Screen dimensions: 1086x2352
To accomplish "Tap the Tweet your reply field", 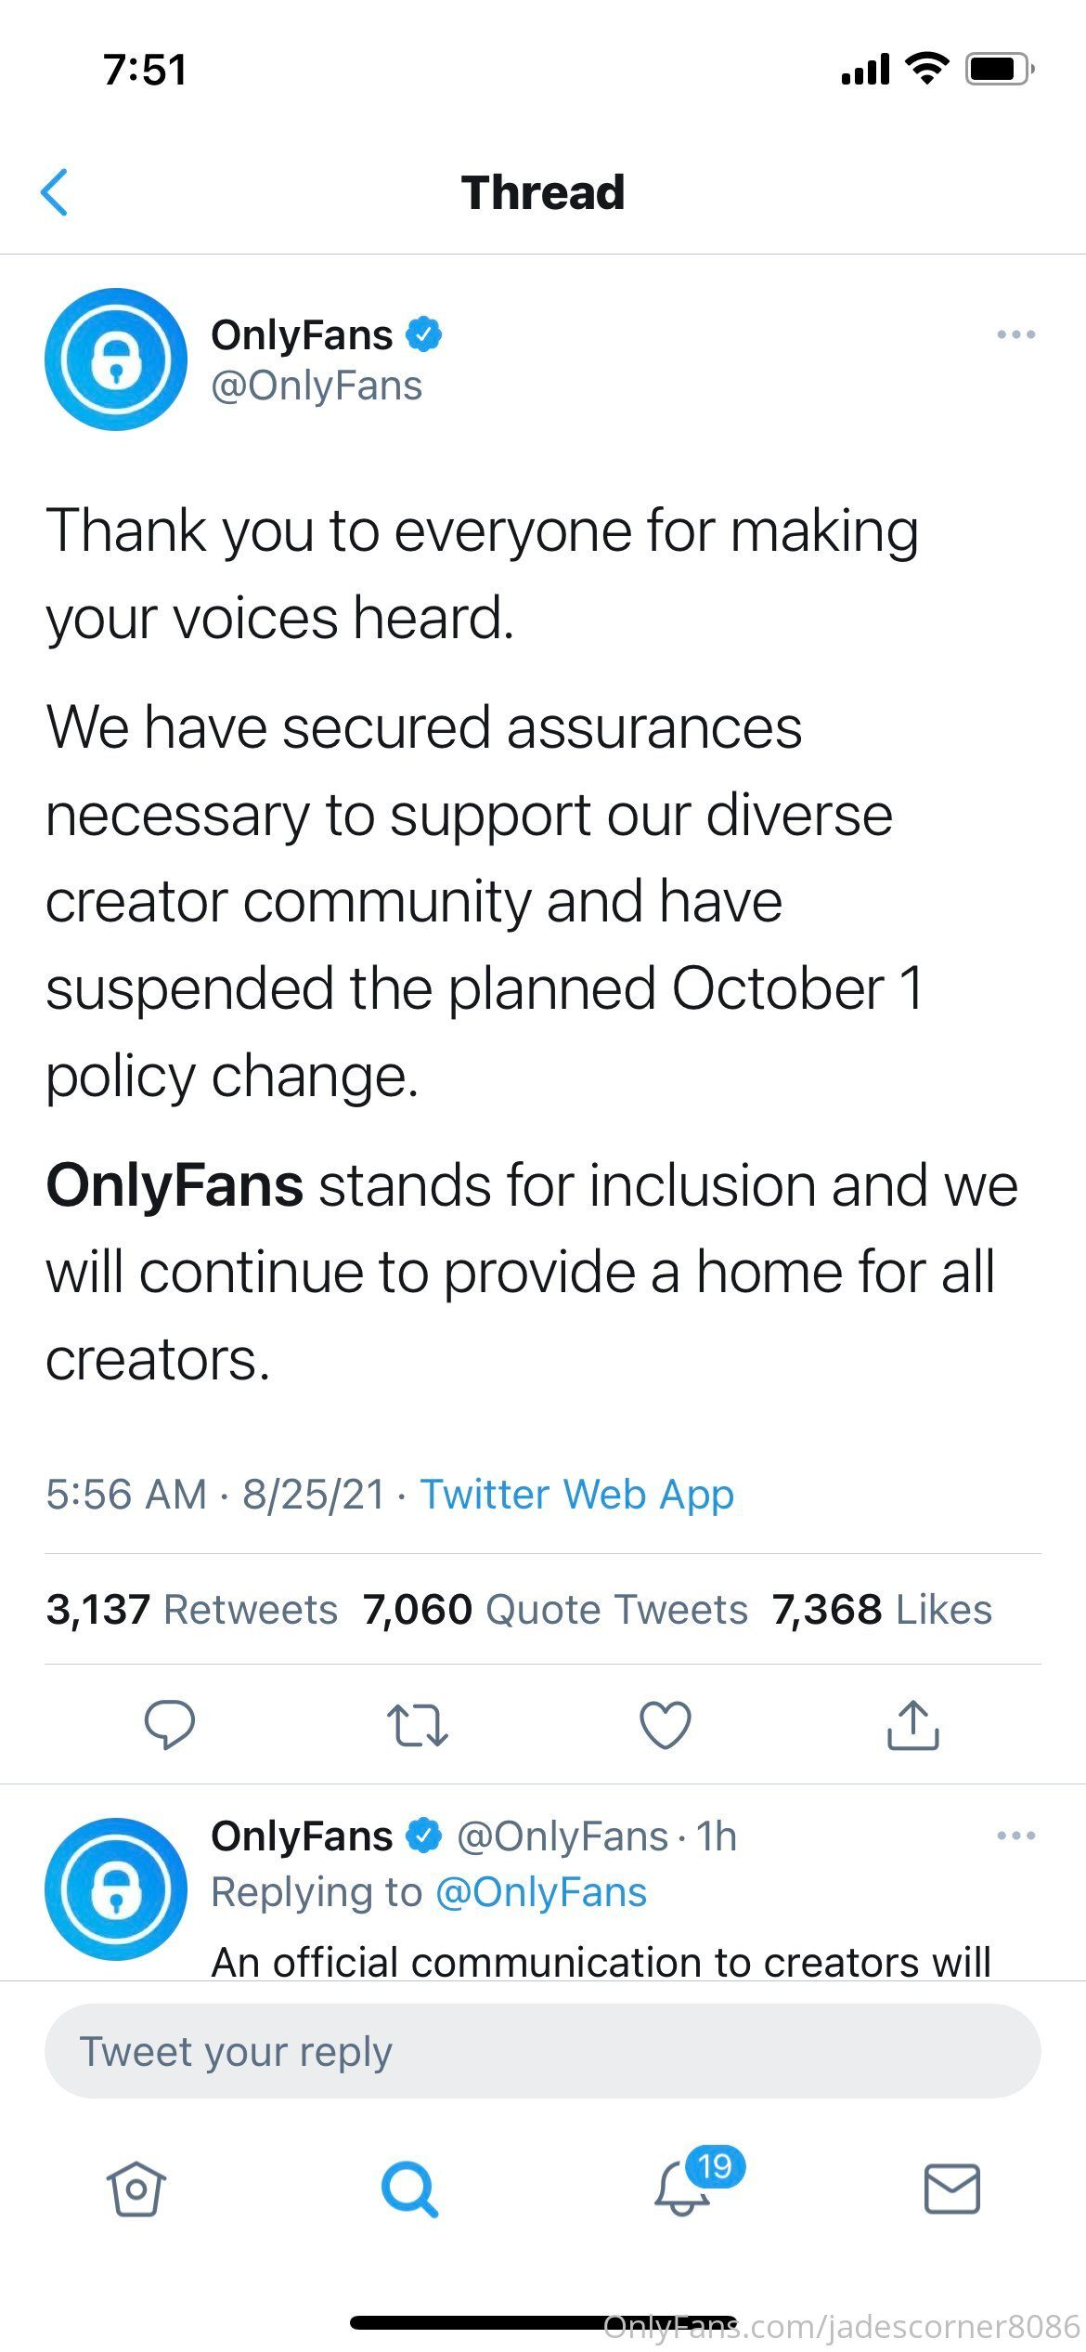I will click(x=543, y=2051).
